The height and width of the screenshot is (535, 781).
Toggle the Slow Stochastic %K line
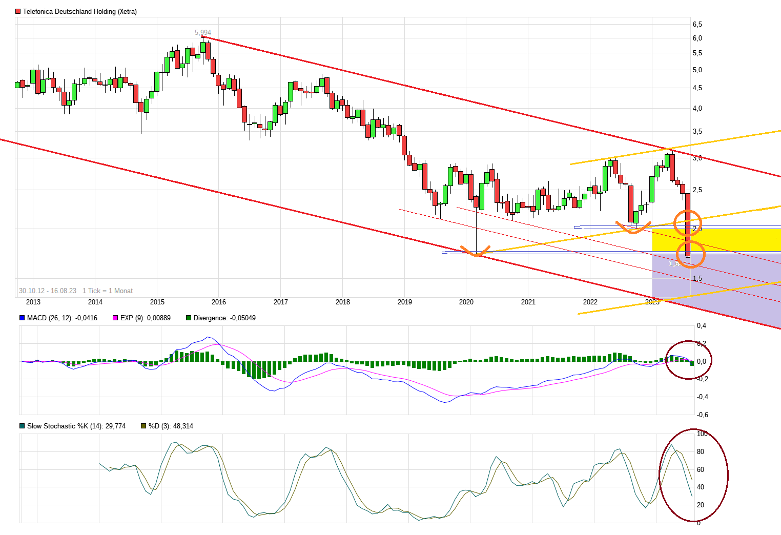pos(77,426)
